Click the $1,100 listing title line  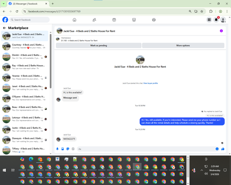(79, 41)
